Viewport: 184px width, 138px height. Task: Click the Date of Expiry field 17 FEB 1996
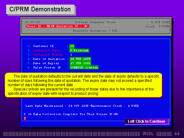point(80,63)
